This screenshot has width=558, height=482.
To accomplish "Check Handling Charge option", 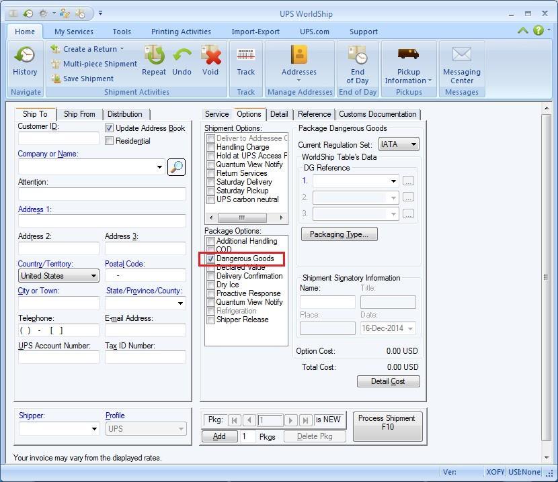I will tap(210, 147).
